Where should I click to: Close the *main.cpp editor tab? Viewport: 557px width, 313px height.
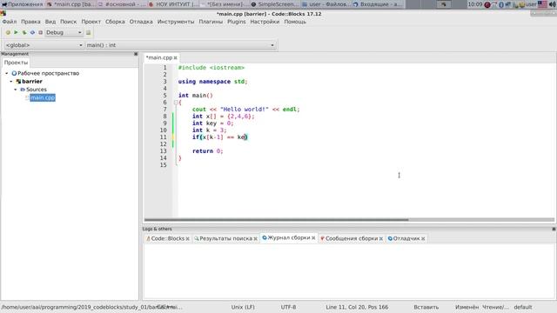176,58
